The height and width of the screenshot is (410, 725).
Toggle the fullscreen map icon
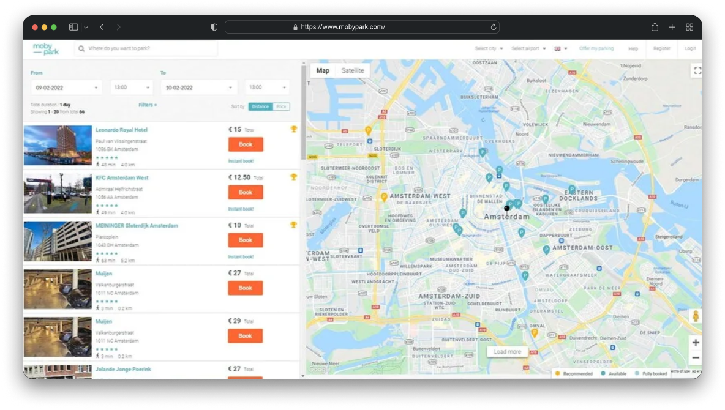(697, 71)
